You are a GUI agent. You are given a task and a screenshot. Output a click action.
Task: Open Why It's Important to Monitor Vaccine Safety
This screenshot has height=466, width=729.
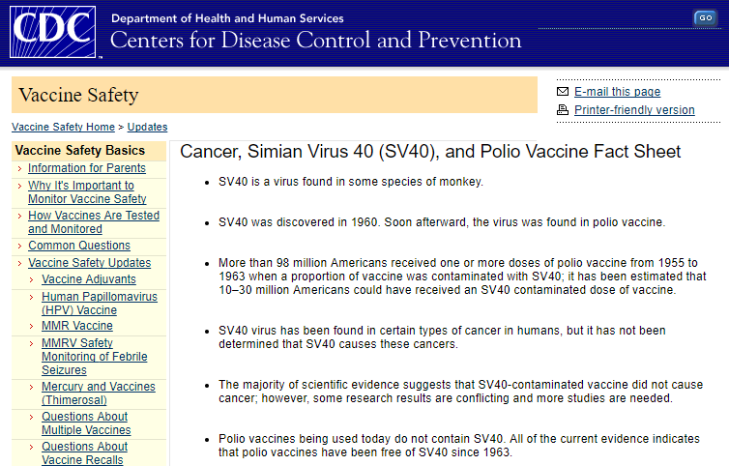pos(87,192)
